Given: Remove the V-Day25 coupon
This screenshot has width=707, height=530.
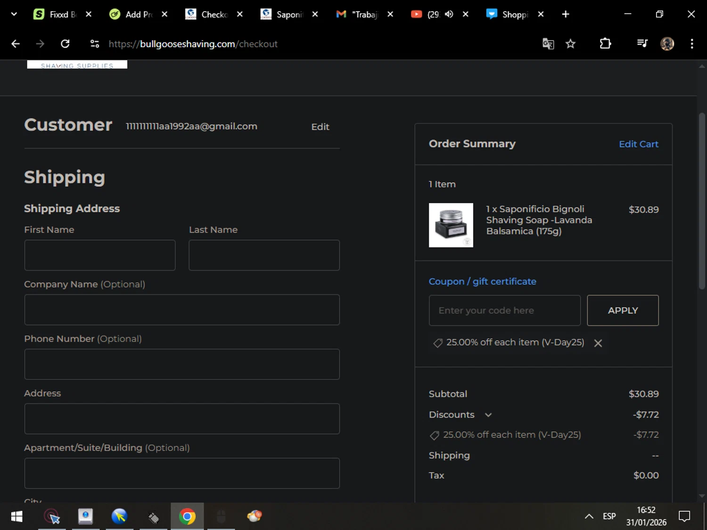Looking at the screenshot, I should [x=598, y=343].
